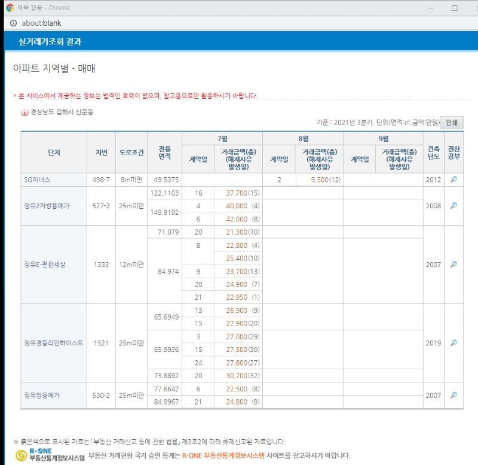Click the lot number 1333
The height and width of the screenshot is (465, 478).
101,265
